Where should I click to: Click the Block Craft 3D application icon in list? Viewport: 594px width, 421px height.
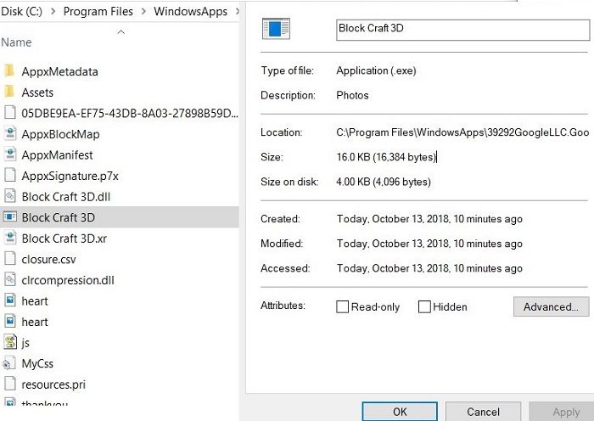click(10, 217)
